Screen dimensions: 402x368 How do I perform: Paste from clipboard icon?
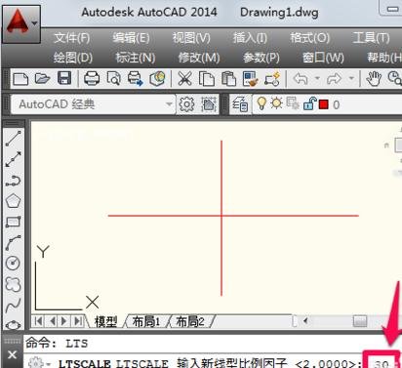[228, 79]
